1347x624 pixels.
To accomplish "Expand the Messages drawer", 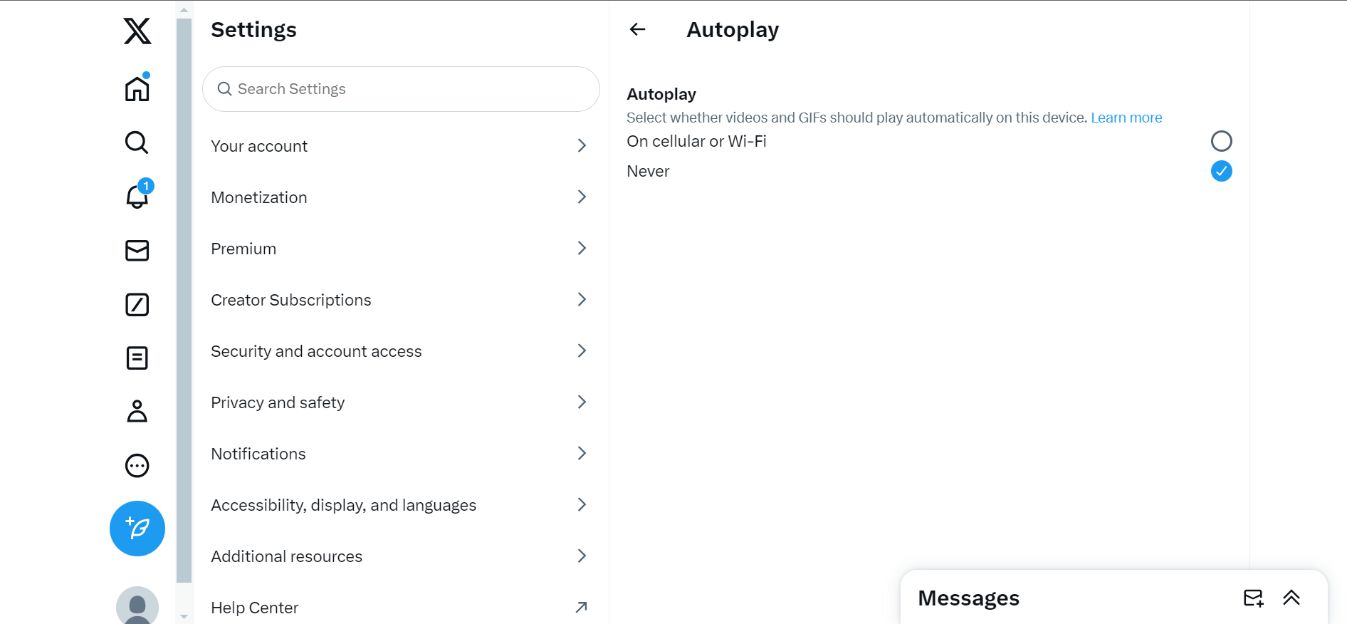I will pyautogui.click(x=1291, y=598).
